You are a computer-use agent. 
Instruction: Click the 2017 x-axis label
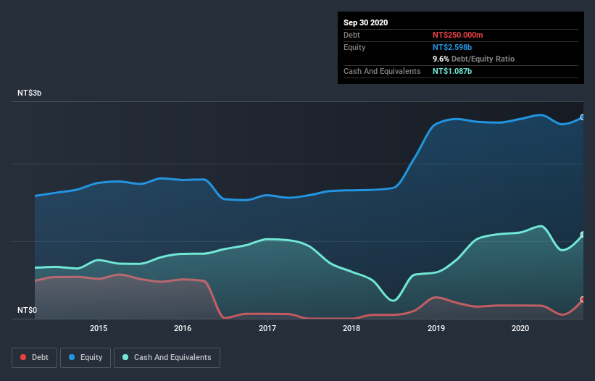click(x=267, y=328)
